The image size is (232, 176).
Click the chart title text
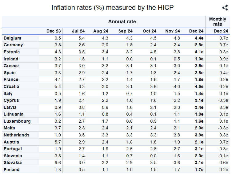[113, 8]
